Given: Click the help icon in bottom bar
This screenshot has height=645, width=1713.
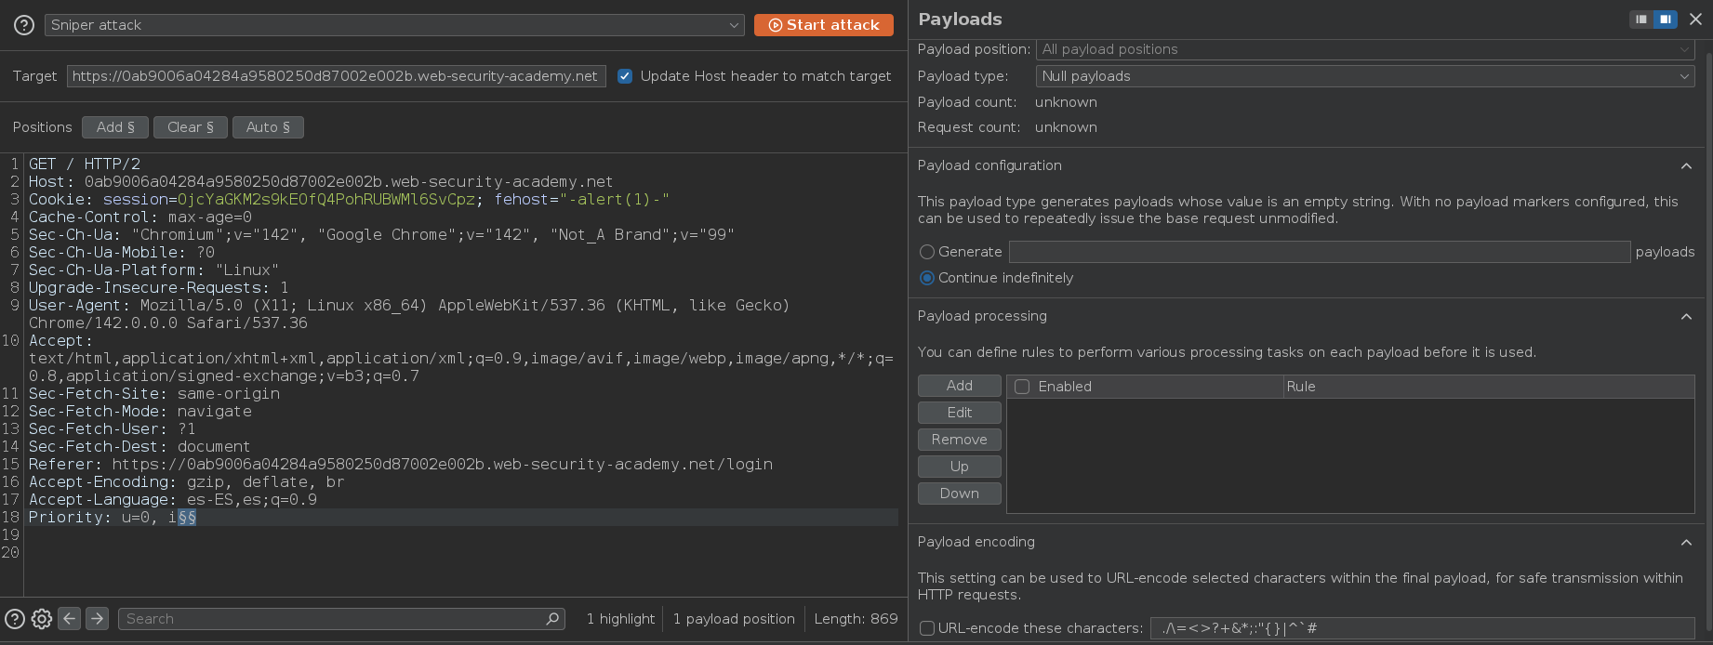Looking at the screenshot, I should tap(15, 619).
